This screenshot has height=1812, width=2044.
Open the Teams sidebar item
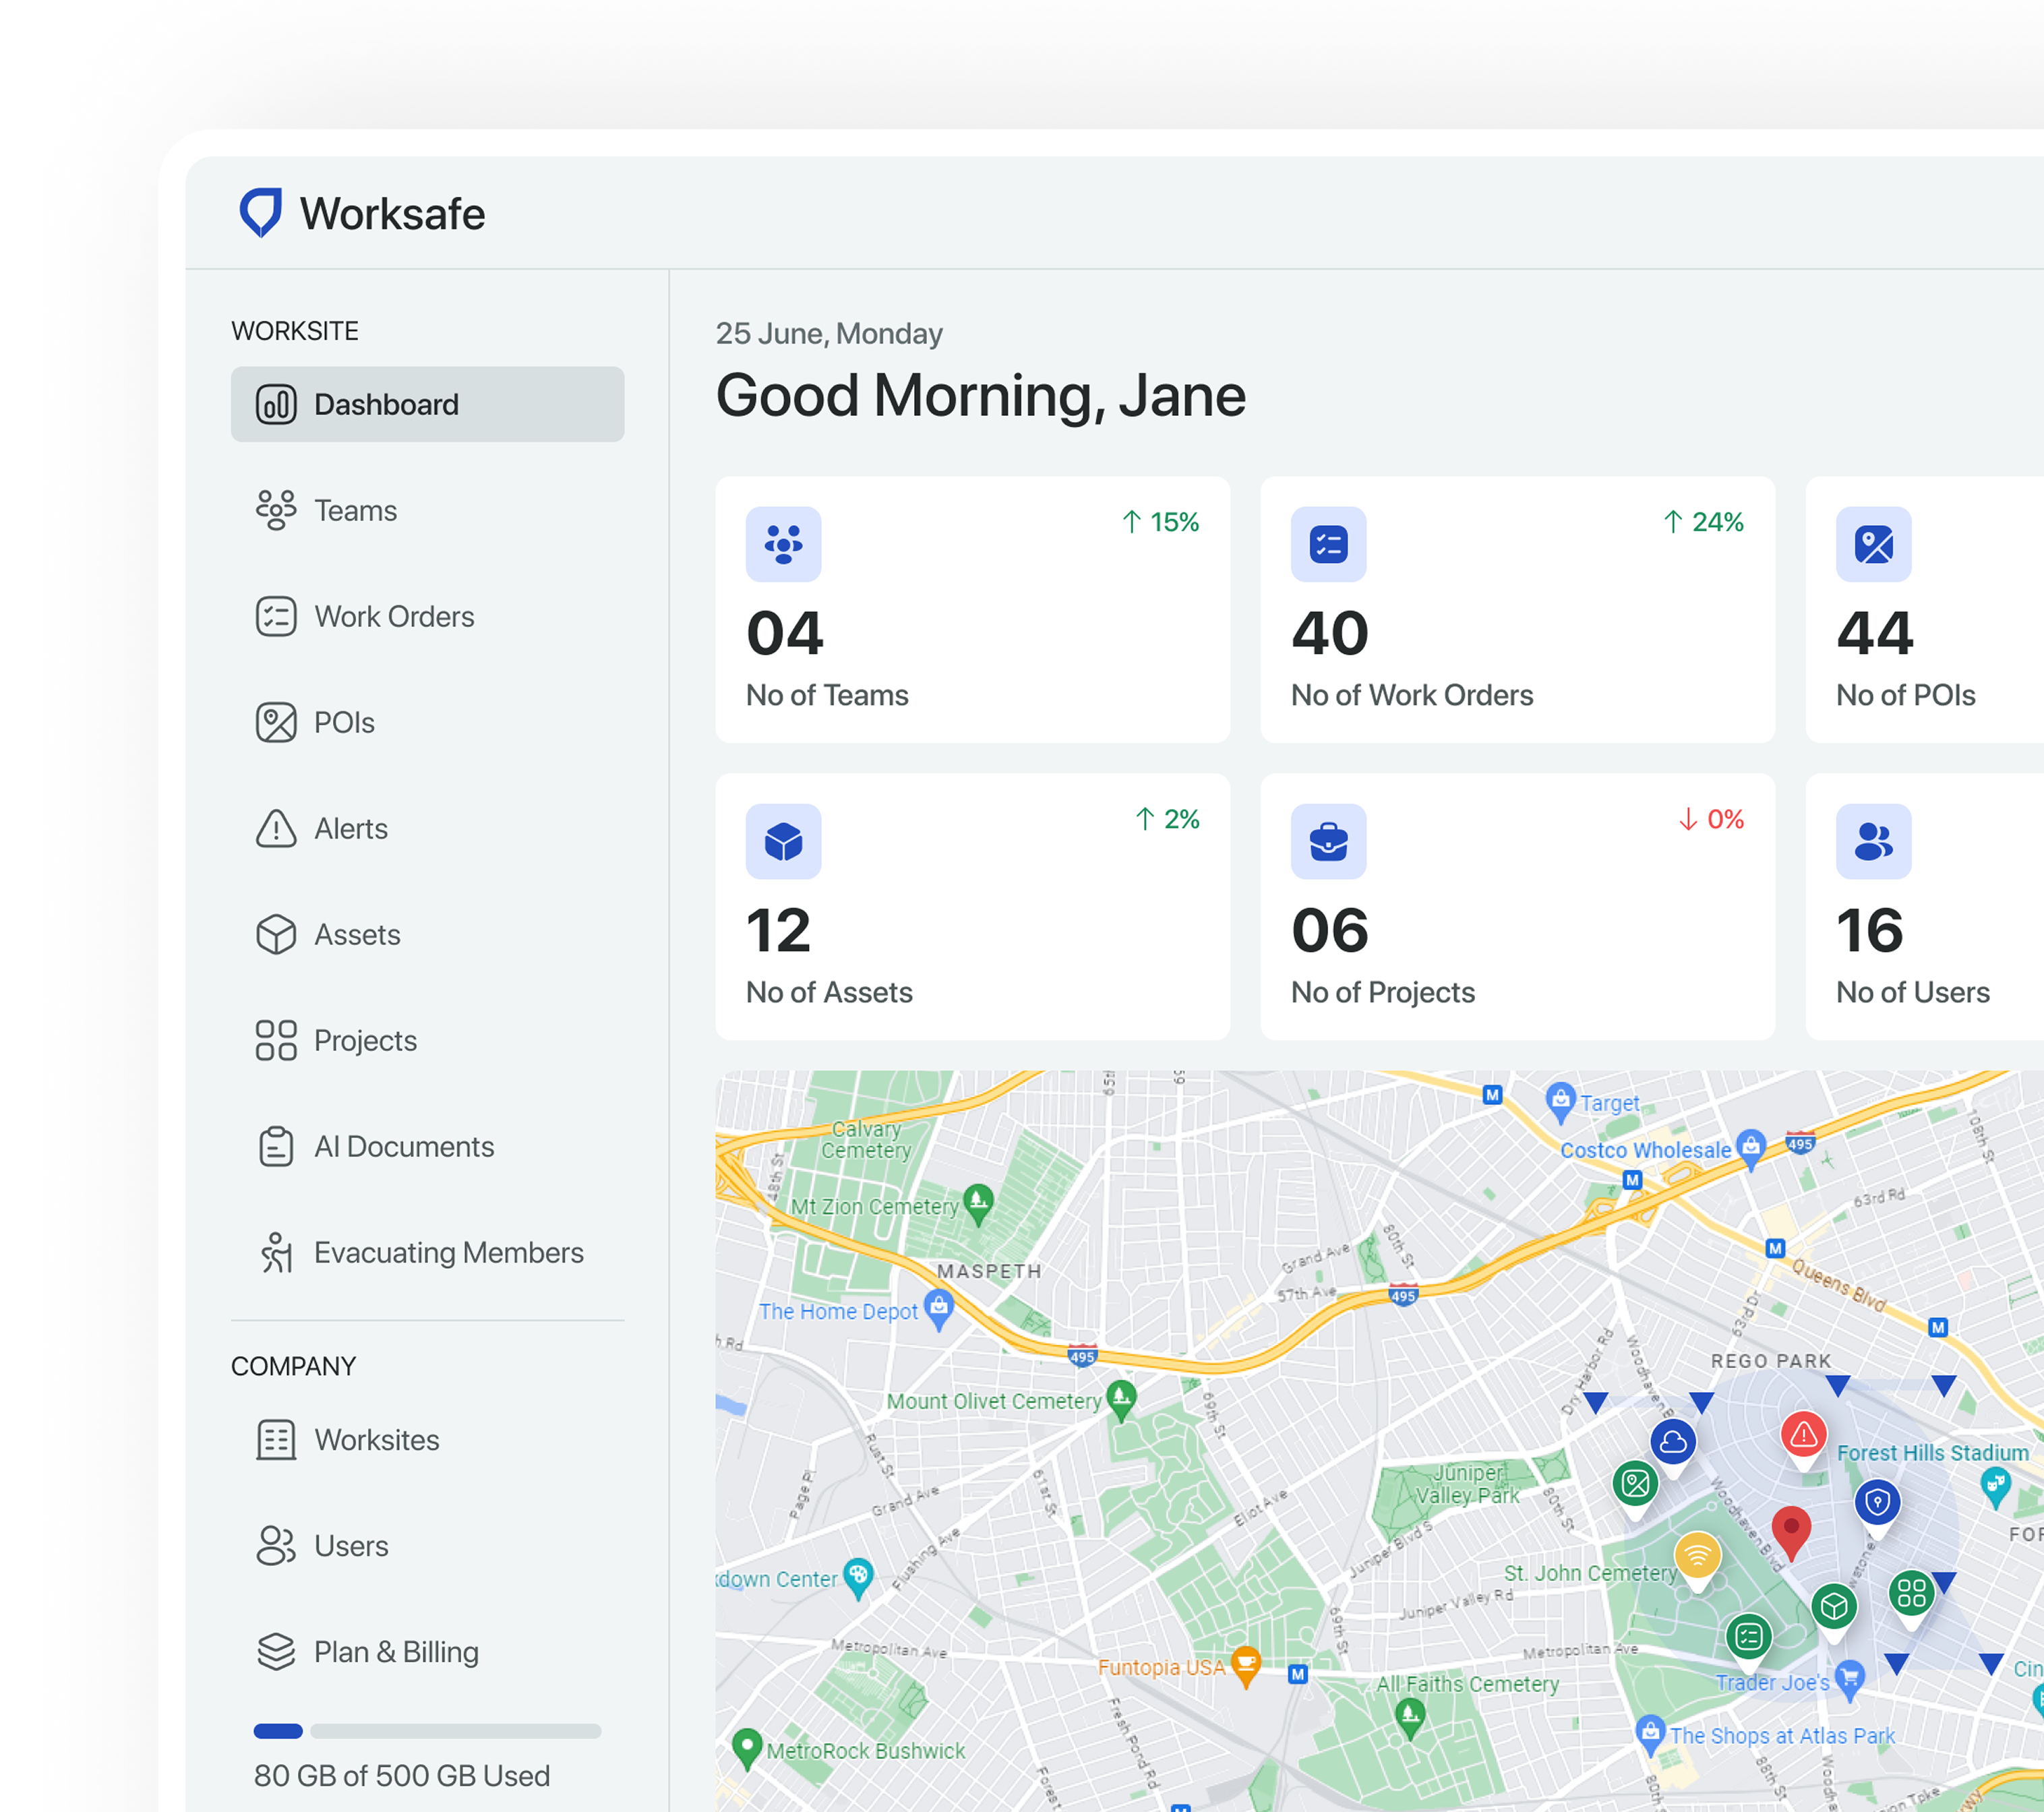pos(355,511)
